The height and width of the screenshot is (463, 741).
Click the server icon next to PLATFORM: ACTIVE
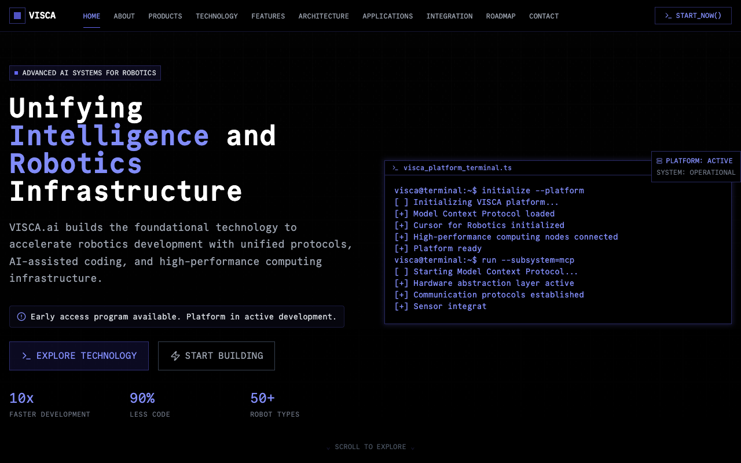pyautogui.click(x=659, y=161)
